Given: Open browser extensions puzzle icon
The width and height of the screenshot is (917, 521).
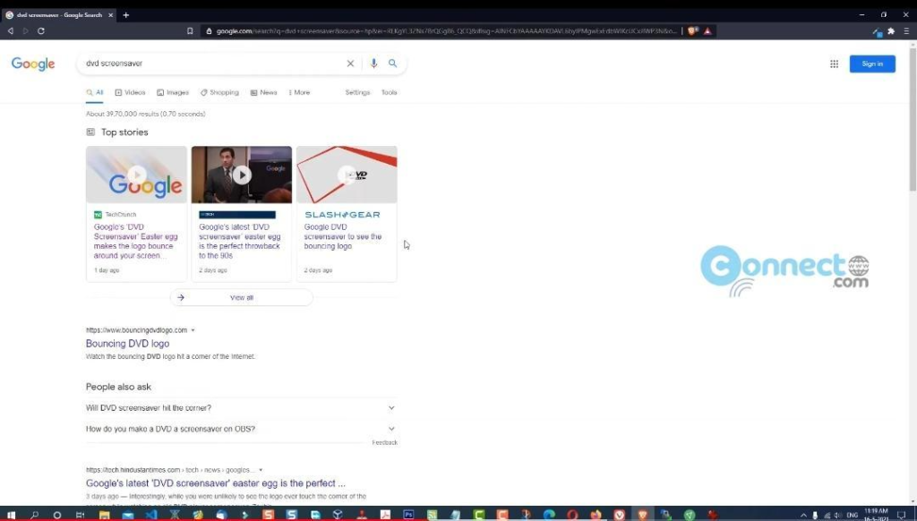Looking at the screenshot, I should 890,30.
